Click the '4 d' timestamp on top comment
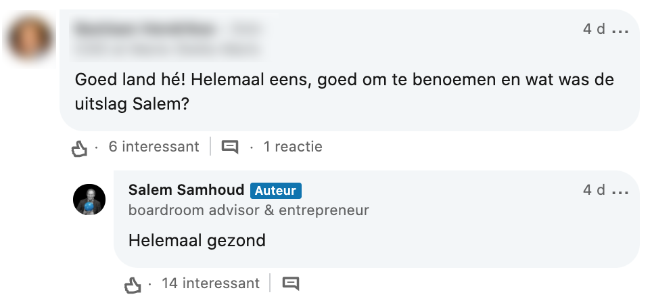This screenshot has width=652, height=299. click(594, 30)
